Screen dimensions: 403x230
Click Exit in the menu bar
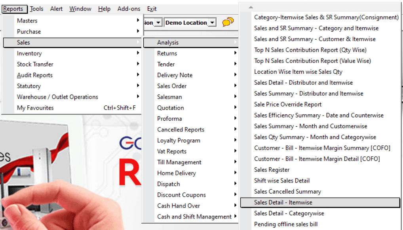152,9
